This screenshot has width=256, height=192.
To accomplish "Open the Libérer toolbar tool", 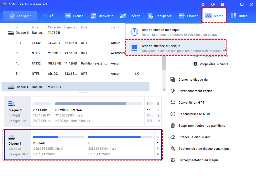I will (130, 16).
